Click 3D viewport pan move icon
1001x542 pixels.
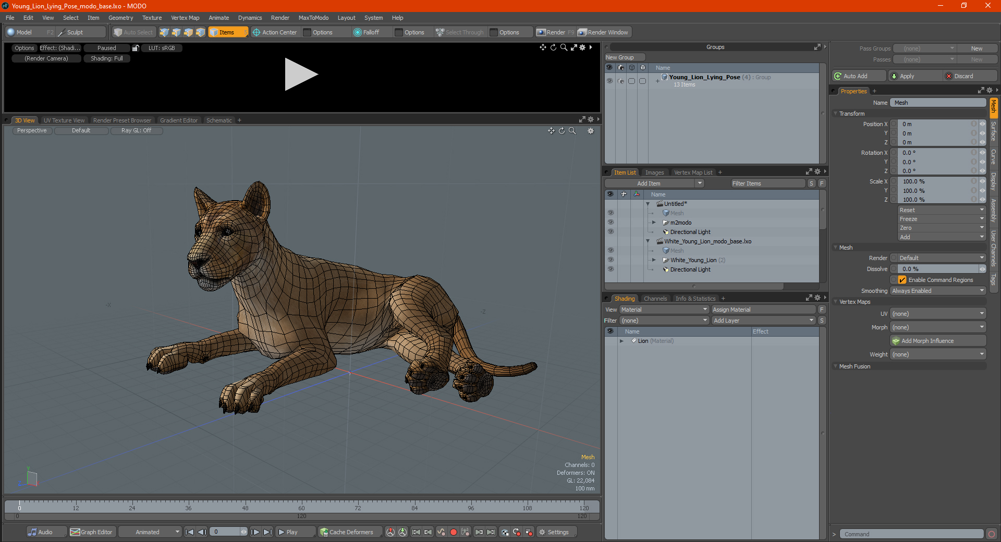point(551,131)
